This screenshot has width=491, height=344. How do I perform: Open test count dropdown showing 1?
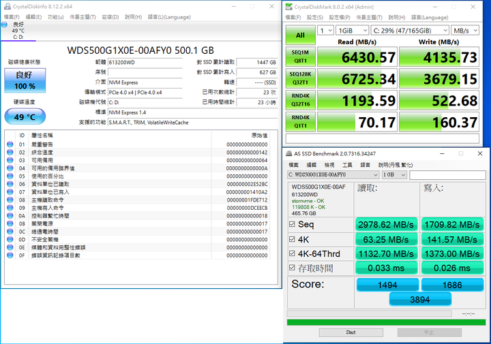tap(326, 31)
